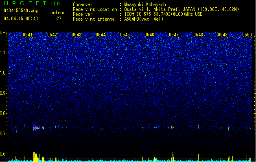256x162 pixels.
Task: Click the 1.1 kHz axis label
Action: pos(3,53)
